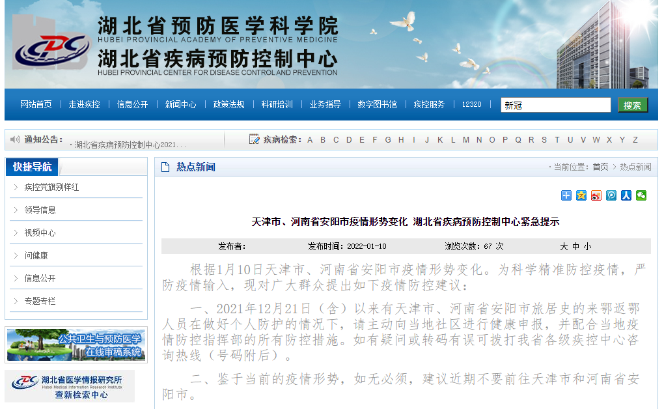Open 专题专栏 sidebar link

point(40,302)
